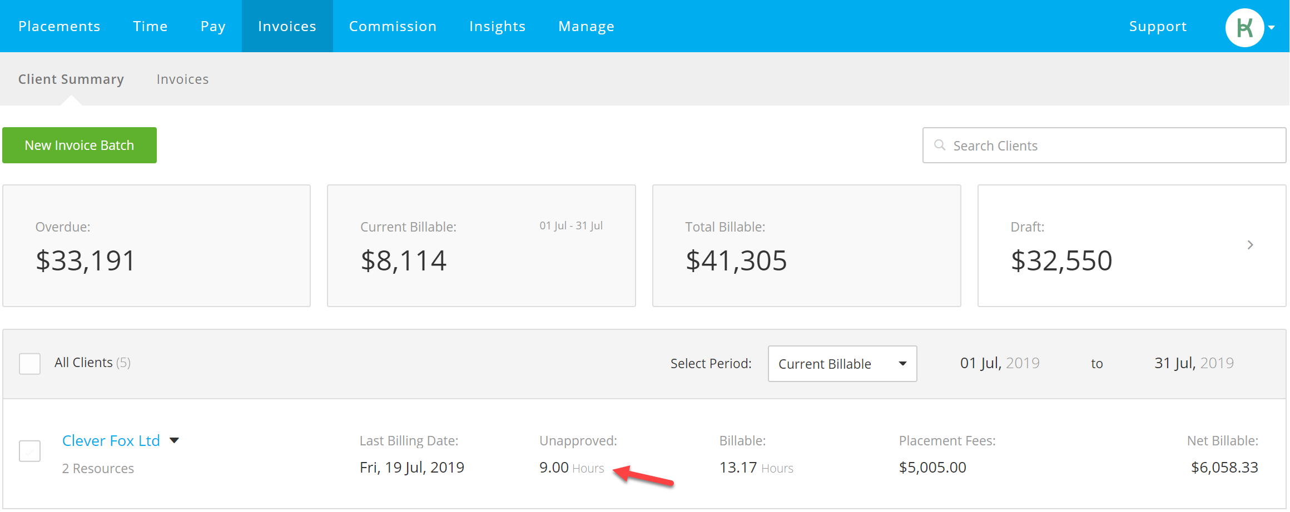Click the $5,005.00 placement fees value
Image resolution: width=1290 pixels, height=512 pixels.
tap(932, 468)
